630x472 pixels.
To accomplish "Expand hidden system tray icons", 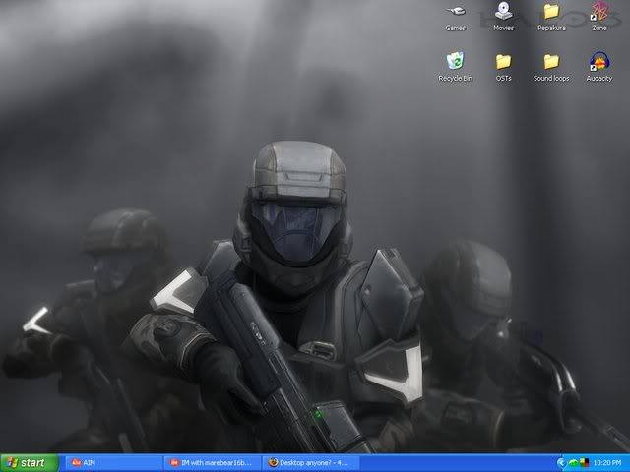I will (x=561, y=463).
